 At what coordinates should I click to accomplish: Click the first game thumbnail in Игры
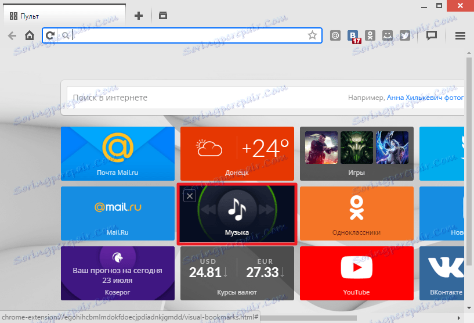tap(321, 148)
